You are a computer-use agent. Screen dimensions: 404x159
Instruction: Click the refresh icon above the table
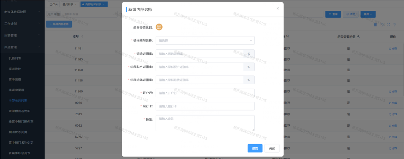pos(382,25)
